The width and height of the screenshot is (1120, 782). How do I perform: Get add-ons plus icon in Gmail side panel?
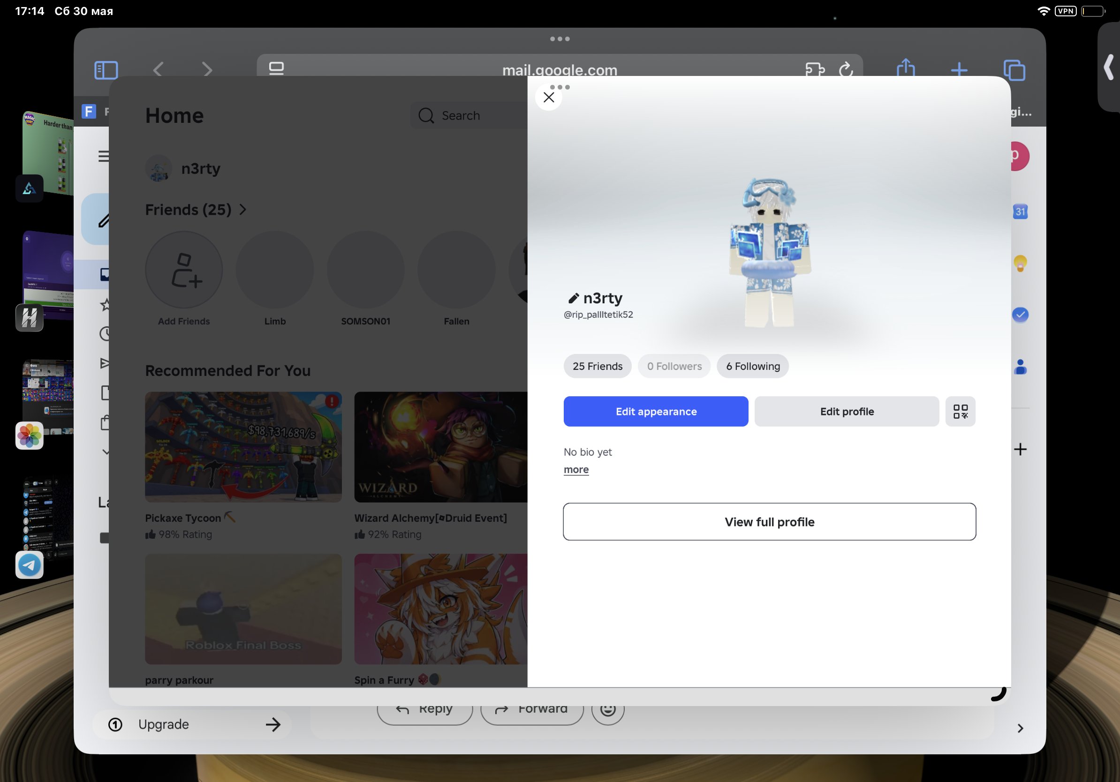(x=1020, y=449)
